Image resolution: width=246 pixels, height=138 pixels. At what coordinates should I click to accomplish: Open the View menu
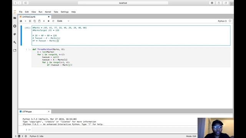(33, 12)
